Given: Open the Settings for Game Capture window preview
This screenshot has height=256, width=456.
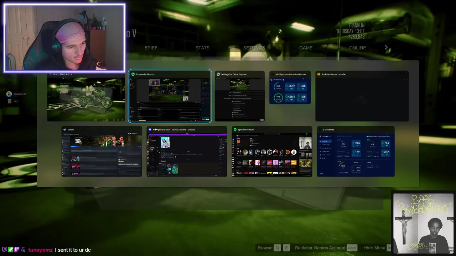Looking at the screenshot, I should pyautogui.click(x=240, y=96).
